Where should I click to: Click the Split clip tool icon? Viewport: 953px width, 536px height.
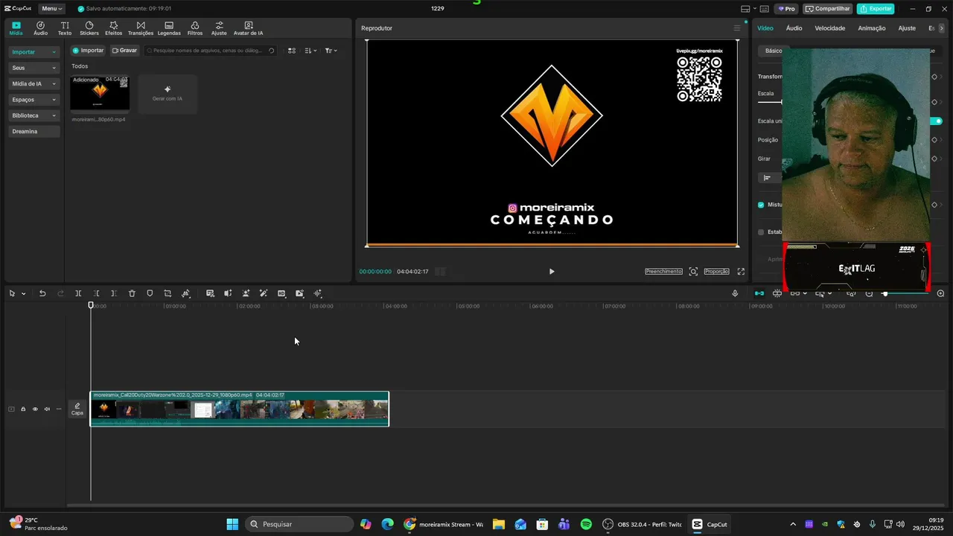click(x=78, y=293)
